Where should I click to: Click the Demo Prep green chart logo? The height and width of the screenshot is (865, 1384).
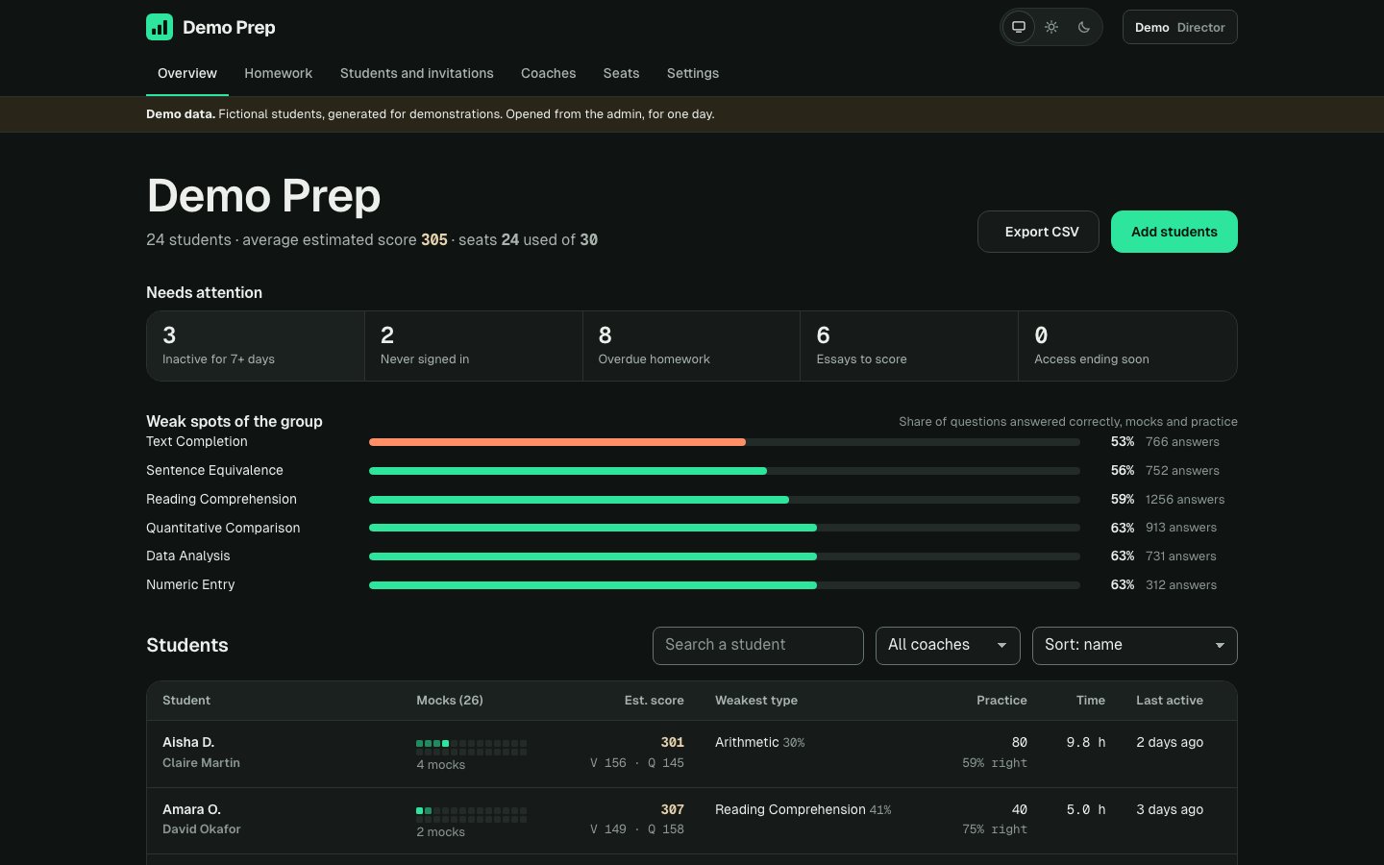pos(160,27)
